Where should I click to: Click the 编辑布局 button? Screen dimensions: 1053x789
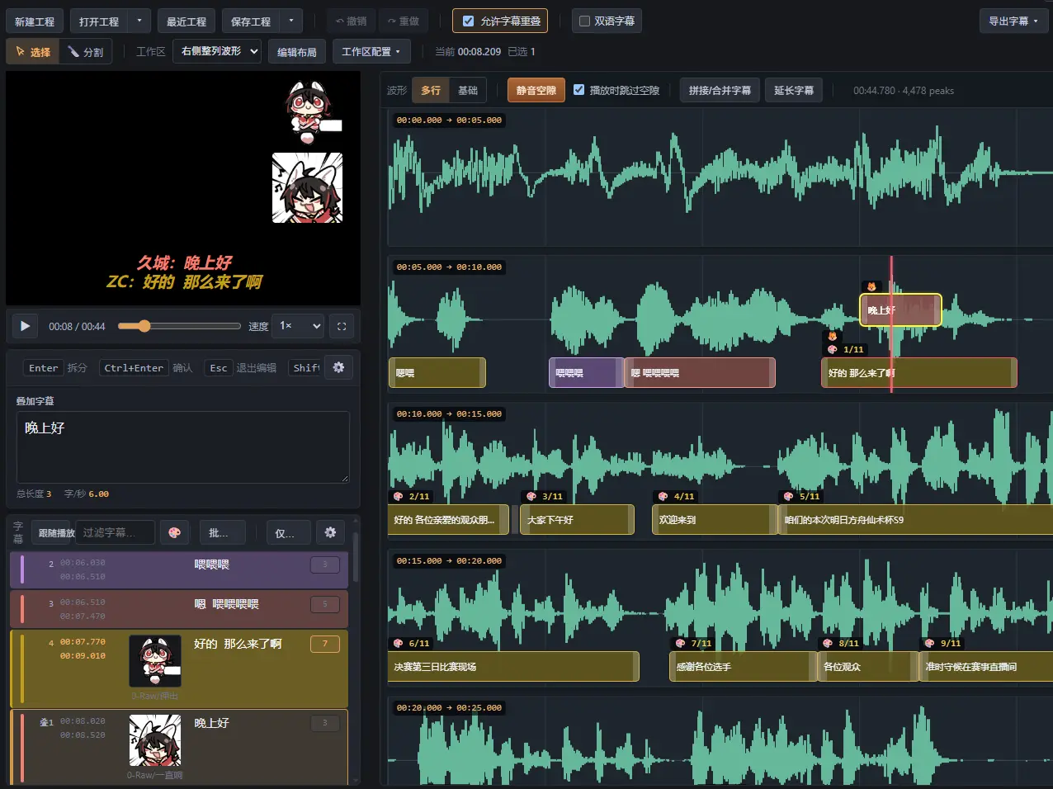pyautogui.click(x=297, y=51)
